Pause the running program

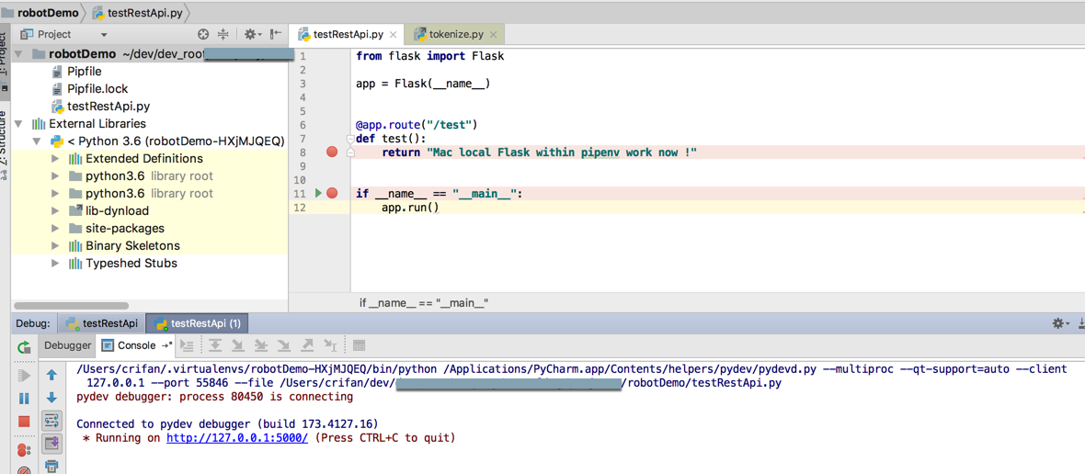pos(24,398)
